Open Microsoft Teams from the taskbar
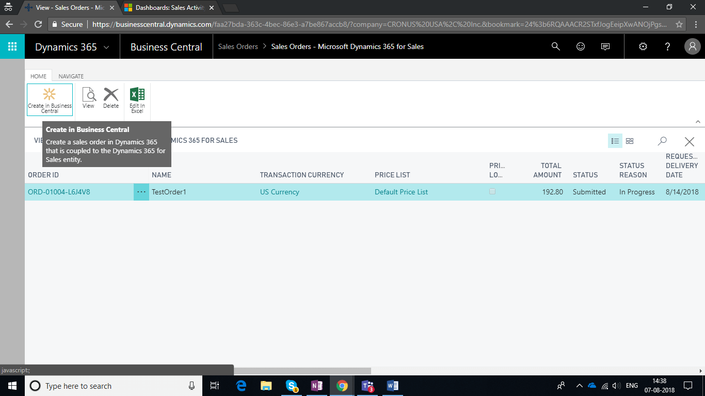 [x=367, y=386]
